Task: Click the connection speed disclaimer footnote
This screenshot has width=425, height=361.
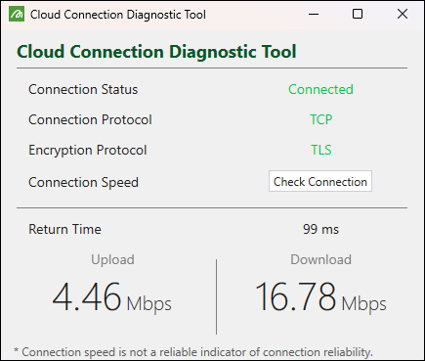Action: coord(193,352)
